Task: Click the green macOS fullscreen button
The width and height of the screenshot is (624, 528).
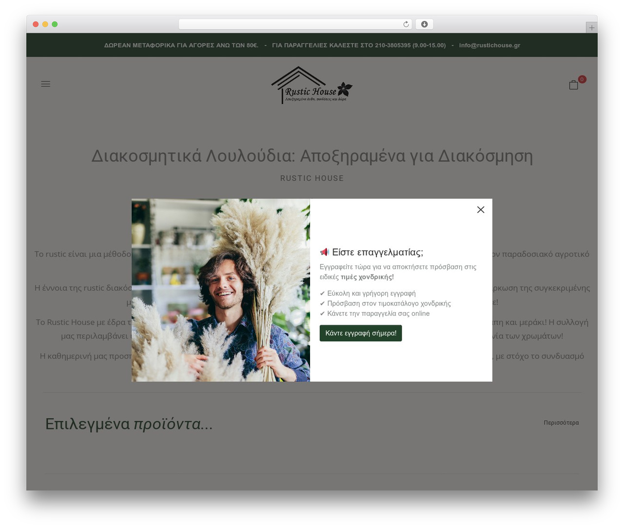Action: pos(55,24)
